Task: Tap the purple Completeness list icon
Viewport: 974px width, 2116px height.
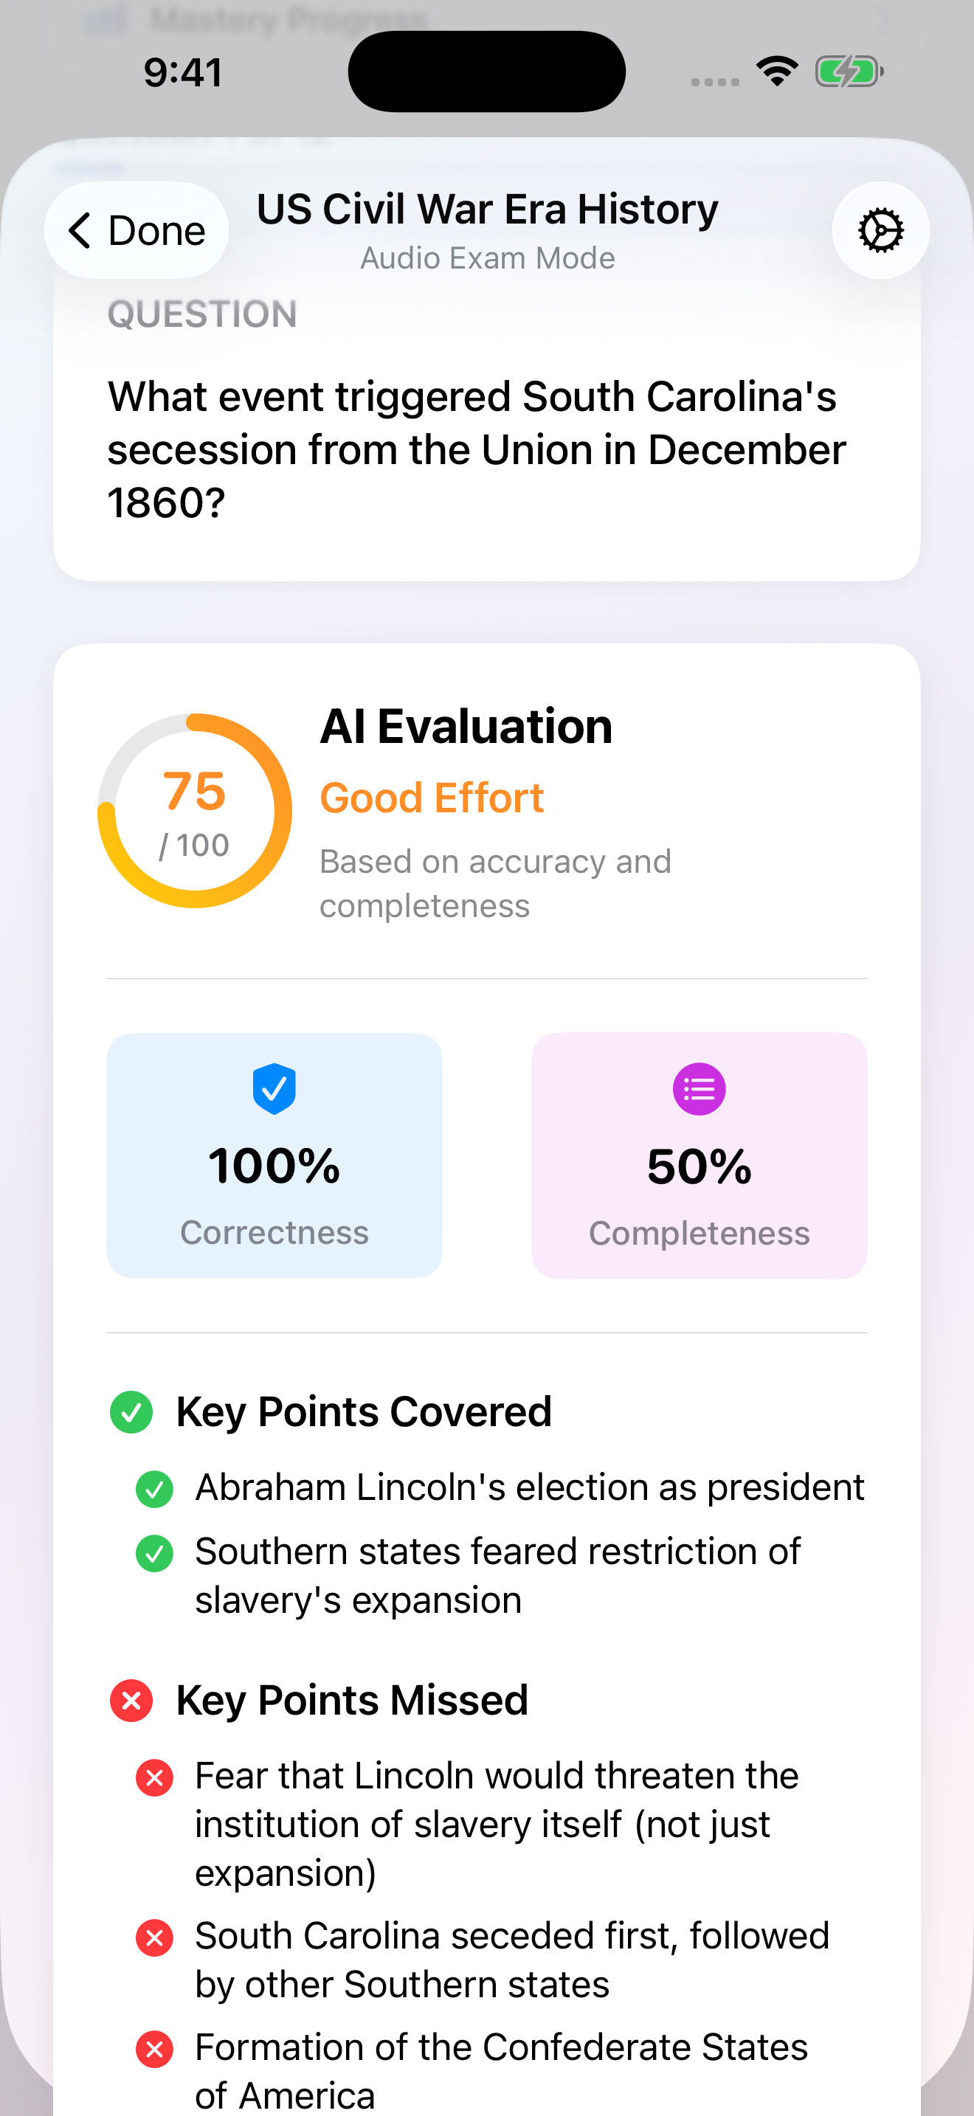Action: point(698,1088)
